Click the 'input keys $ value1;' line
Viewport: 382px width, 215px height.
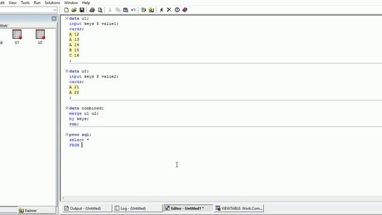(94, 24)
